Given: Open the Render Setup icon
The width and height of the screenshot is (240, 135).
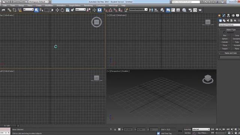Looking at the screenshot, I should (190, 10).
